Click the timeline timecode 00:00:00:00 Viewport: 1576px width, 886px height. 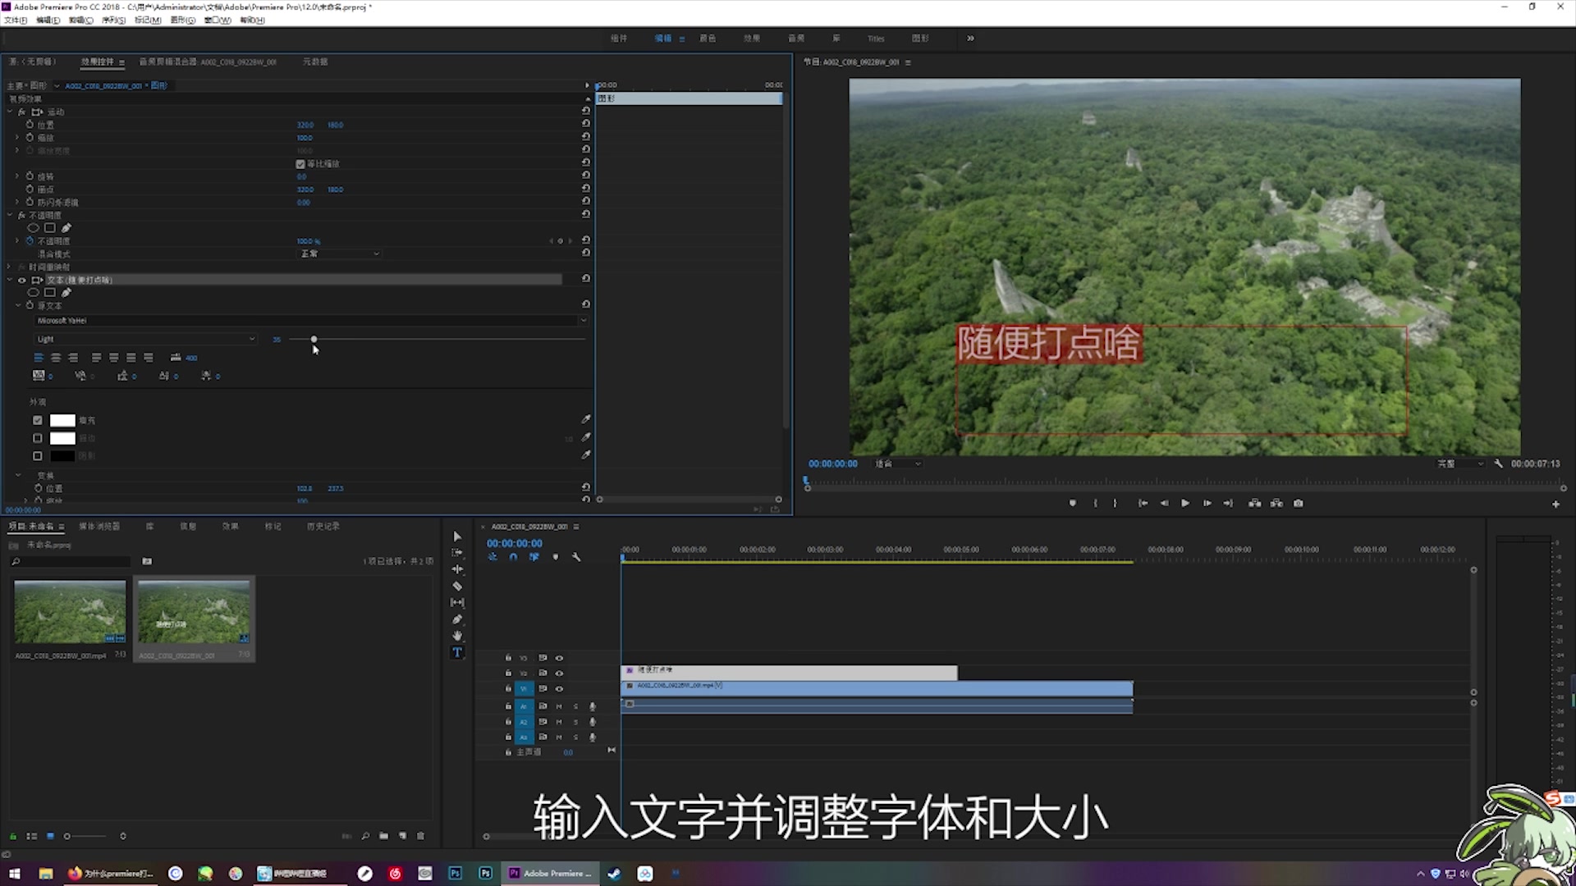tap(514, 543)
